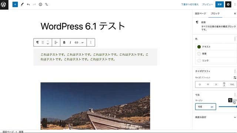Move the block down
This screenshot has height=133, width=237.
tap(48, 44)
